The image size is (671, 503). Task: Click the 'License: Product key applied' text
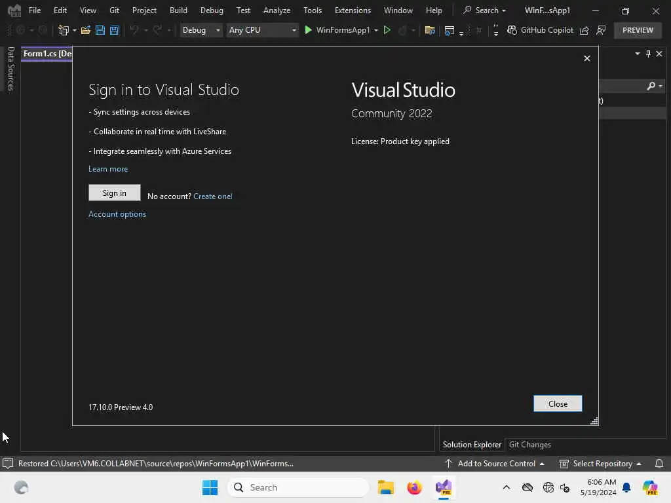click(x=400, y=141)
